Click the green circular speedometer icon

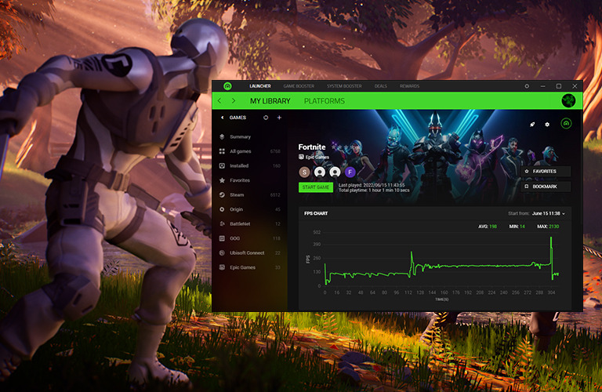(x=566, y=123)
